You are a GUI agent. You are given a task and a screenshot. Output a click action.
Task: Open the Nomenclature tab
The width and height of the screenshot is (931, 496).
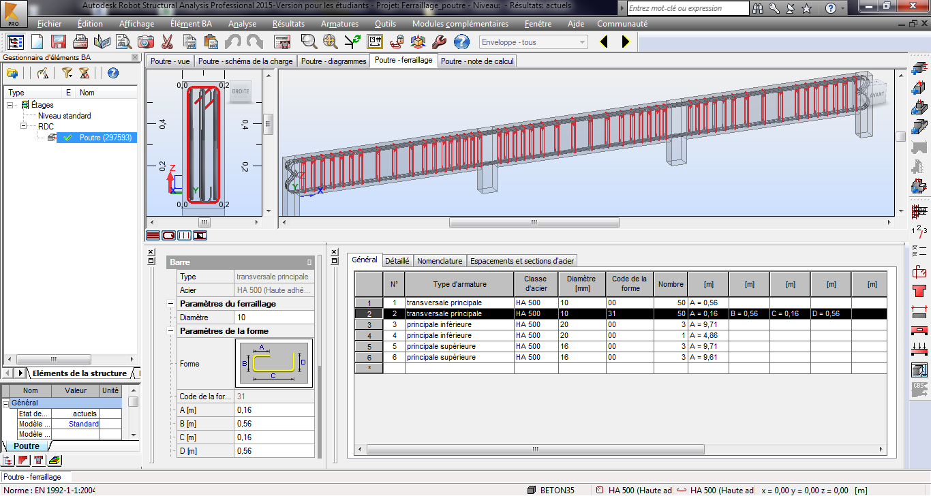click(440, 261)
